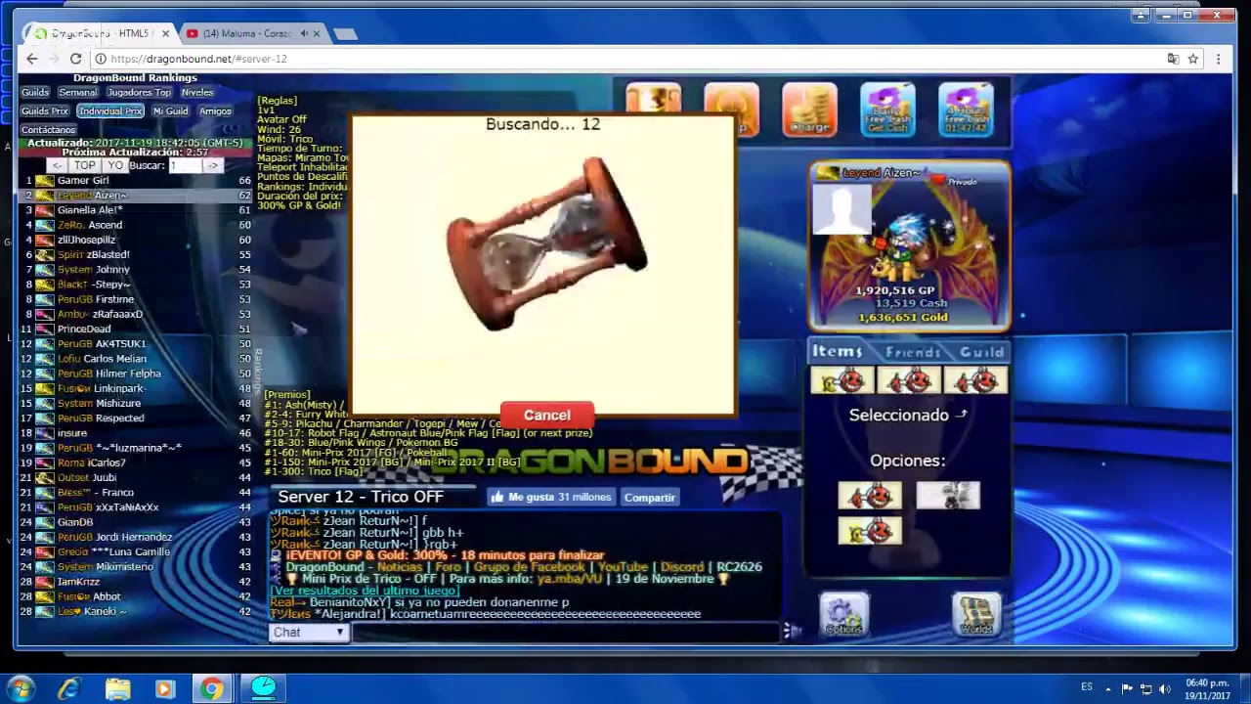
Task: Select middle item slot in Items row
Action: coord(909,381)
